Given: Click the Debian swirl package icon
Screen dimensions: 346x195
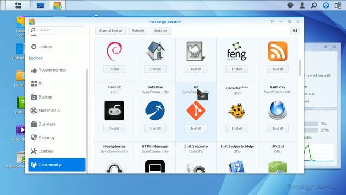Looking at the screenshot, I should [114, 51].
